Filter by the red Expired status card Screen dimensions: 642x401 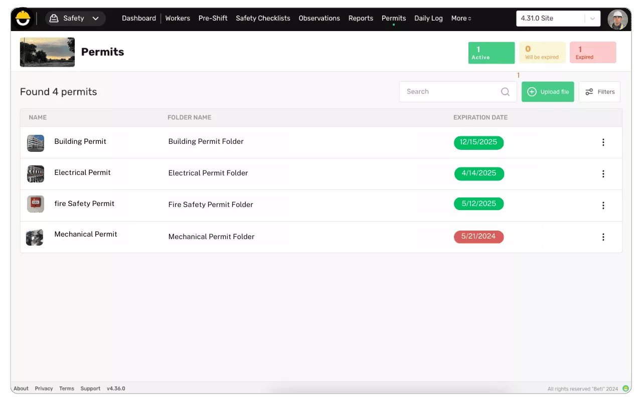pyautogui.click(x=592, y=53)
